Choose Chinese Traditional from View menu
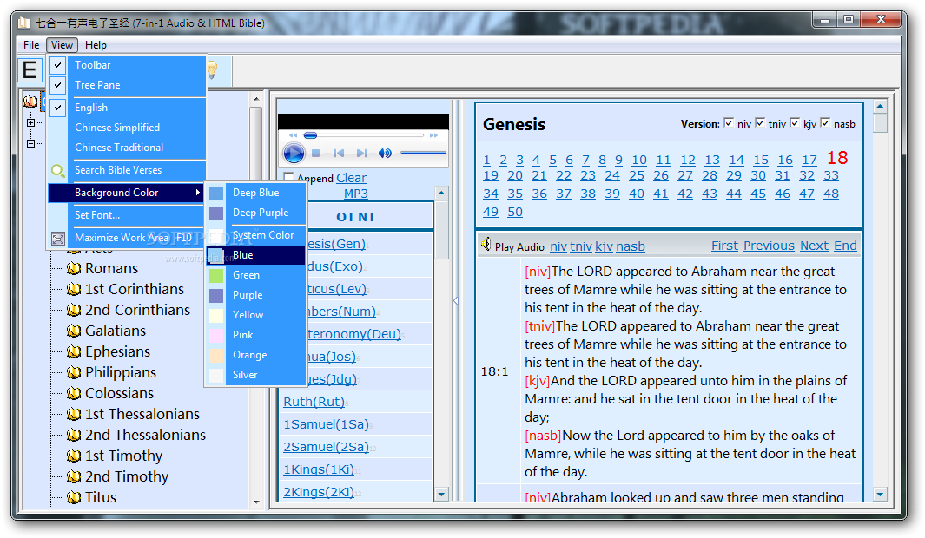Viewport: 925px width, 538px height. (x=119, y=148)
